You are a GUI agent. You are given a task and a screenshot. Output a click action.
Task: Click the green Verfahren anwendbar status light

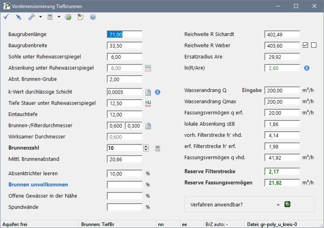(x=287, y=204)
